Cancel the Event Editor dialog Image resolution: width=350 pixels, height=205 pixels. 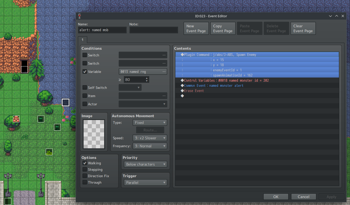(304, 197)
